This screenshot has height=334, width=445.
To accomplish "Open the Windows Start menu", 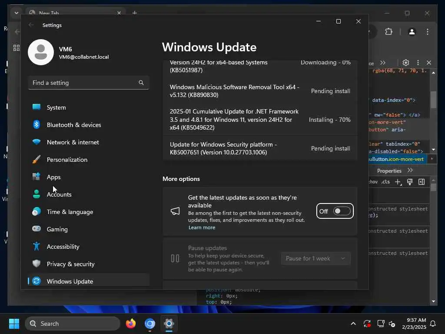I will click(x=14, y=324).
